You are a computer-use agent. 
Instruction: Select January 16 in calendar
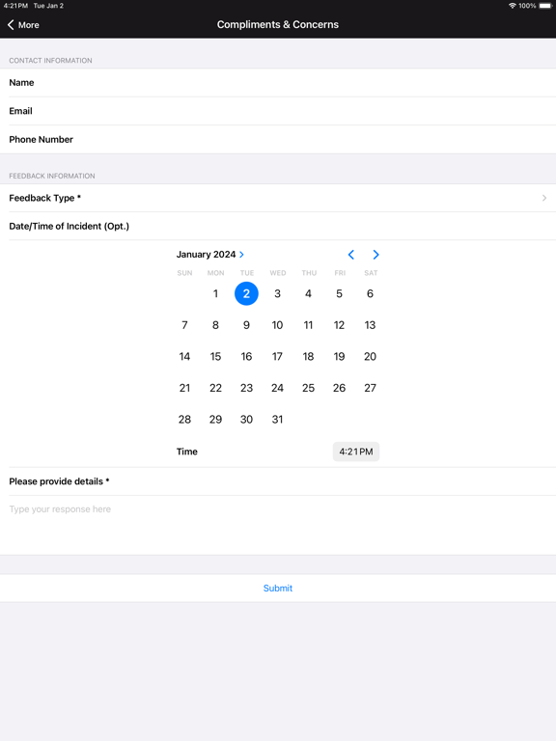click(x=246, y=356)
